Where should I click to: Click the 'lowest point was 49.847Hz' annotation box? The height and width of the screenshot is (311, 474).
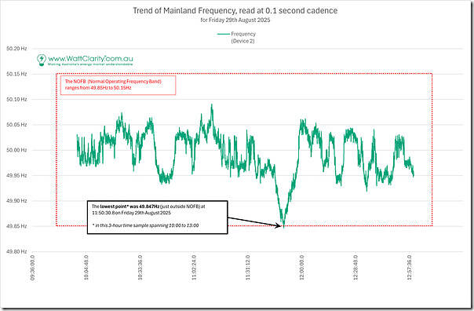pos(157,218)
